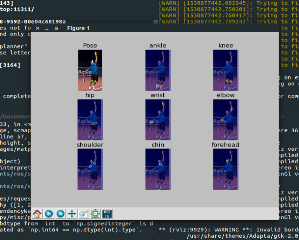Minimize the Figure 1 window

[47, 28]
